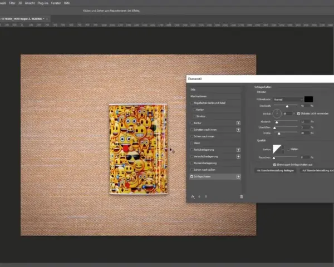This screenshot has height=267, width=334.
Task: Add another Verlaufsüberlagerung with plus icon
Action: coord(238,156)
